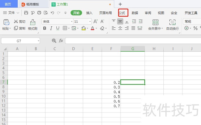Toggle Middle Align icon
201x125 pixels.
click(120, 21)
